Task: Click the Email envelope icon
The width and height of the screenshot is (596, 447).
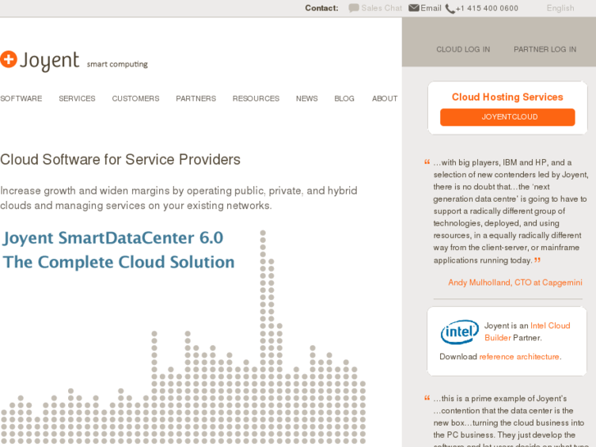Action: (414, 8)
